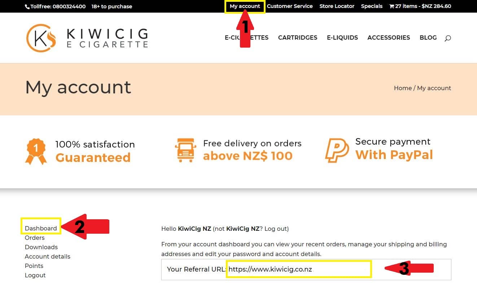The height and width of the screenshot is (295, 477).
Task: Open Downloads in the account sidebar
Action: 41,247
